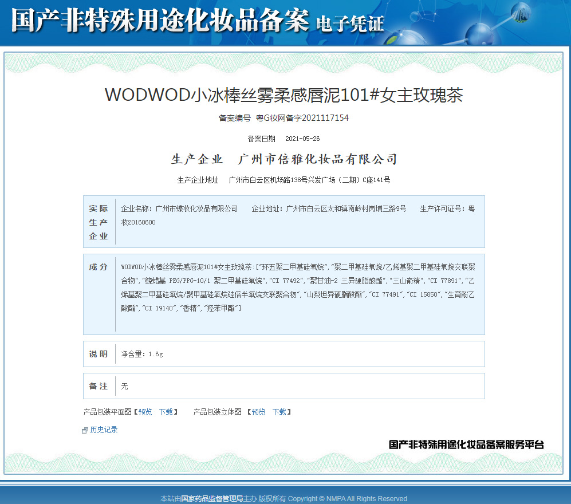
Task: Click the 备案编号 label
Action: pyautogui.click(x=234, y=118)
